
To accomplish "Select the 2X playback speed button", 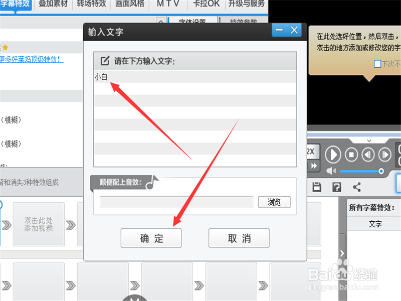I will pos(312,152).
